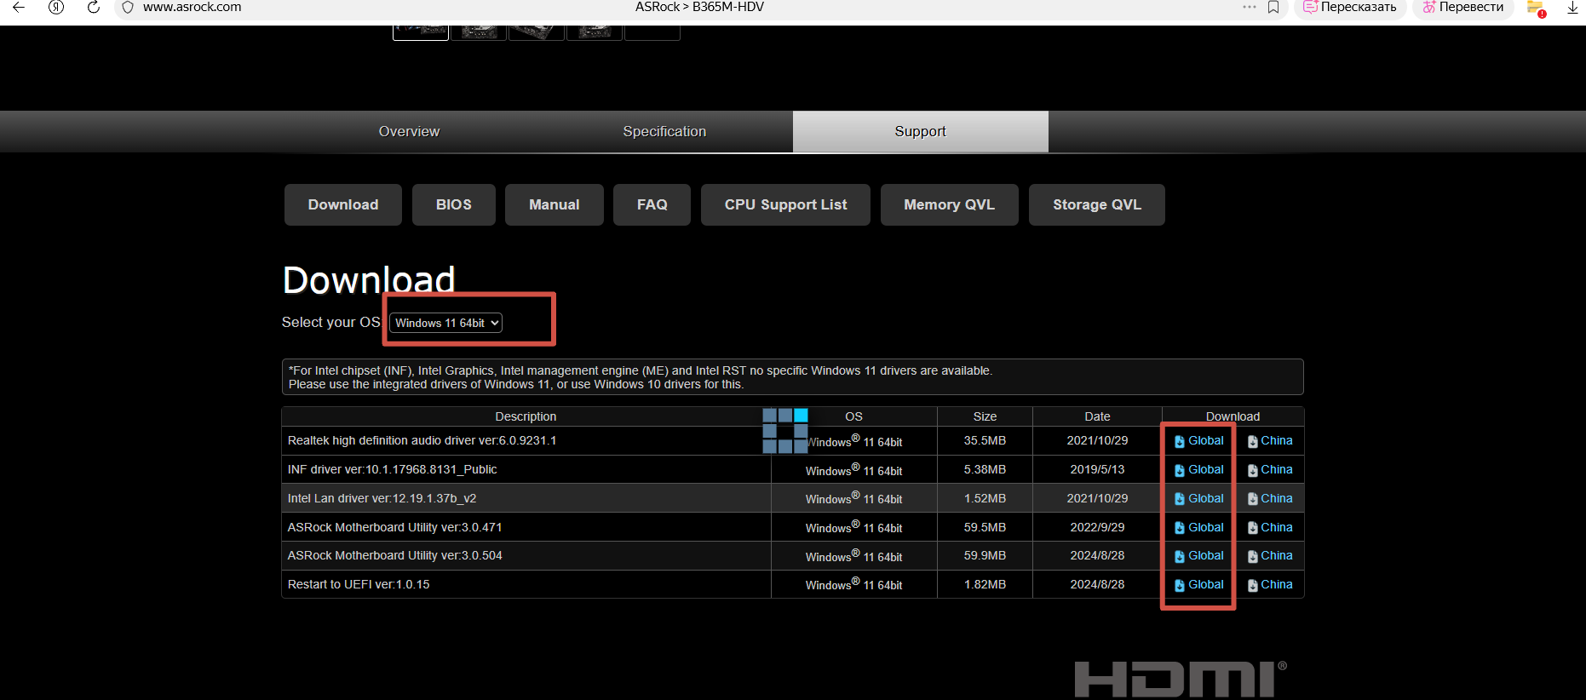Download Restart to UEFI from China

(1270, 585)
